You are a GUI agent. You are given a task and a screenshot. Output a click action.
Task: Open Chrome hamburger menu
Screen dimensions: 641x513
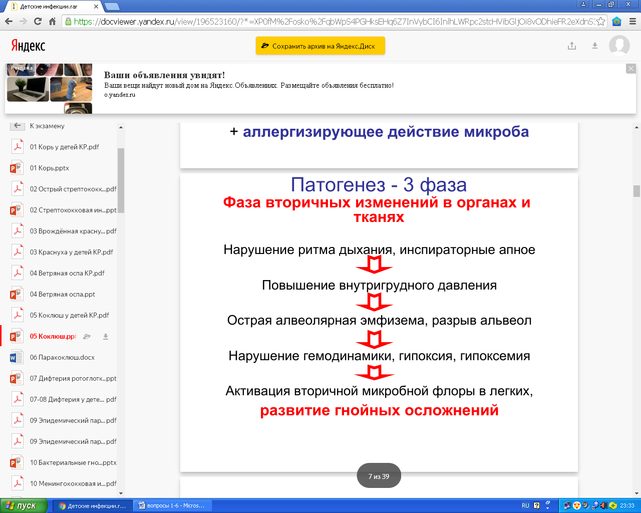coord(632,22)
